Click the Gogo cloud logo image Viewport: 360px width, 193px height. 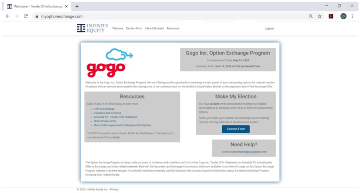tap(110, 62)
